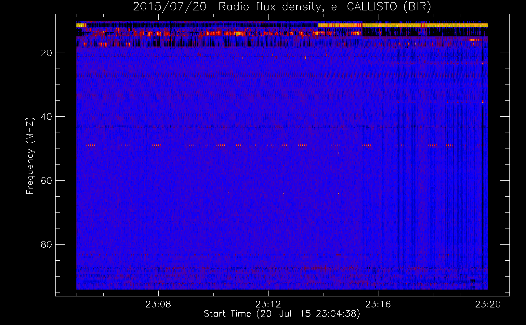Click the plot title '2015/07/20 Radio flux density'
Viewport: 526px width, 325px height.
[x=282, y=7]
